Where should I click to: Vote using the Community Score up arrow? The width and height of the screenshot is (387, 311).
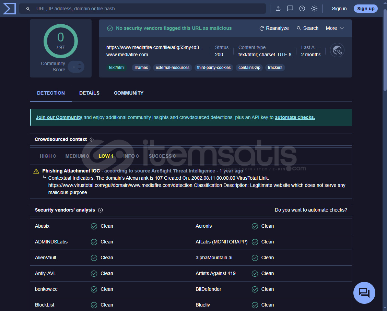point(80,64)
